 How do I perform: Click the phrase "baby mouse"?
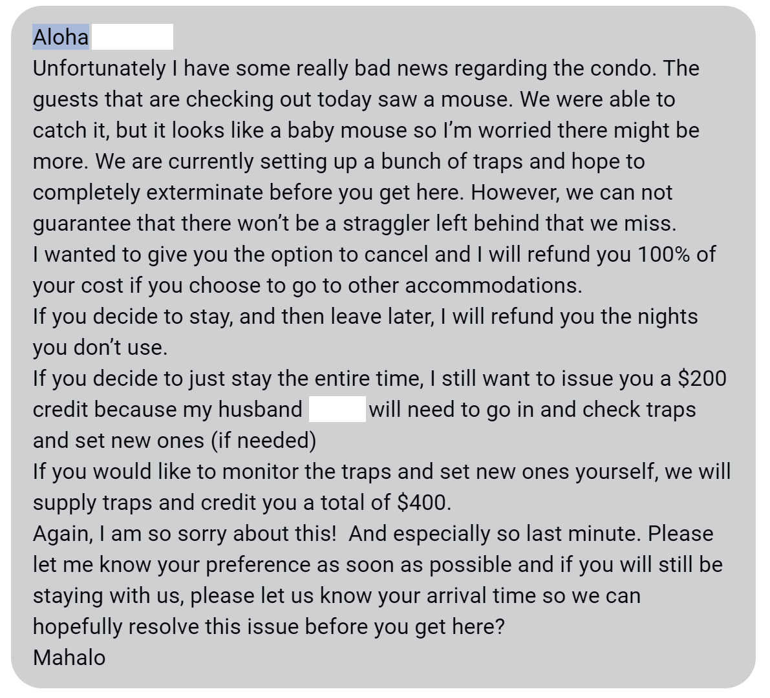347,131
